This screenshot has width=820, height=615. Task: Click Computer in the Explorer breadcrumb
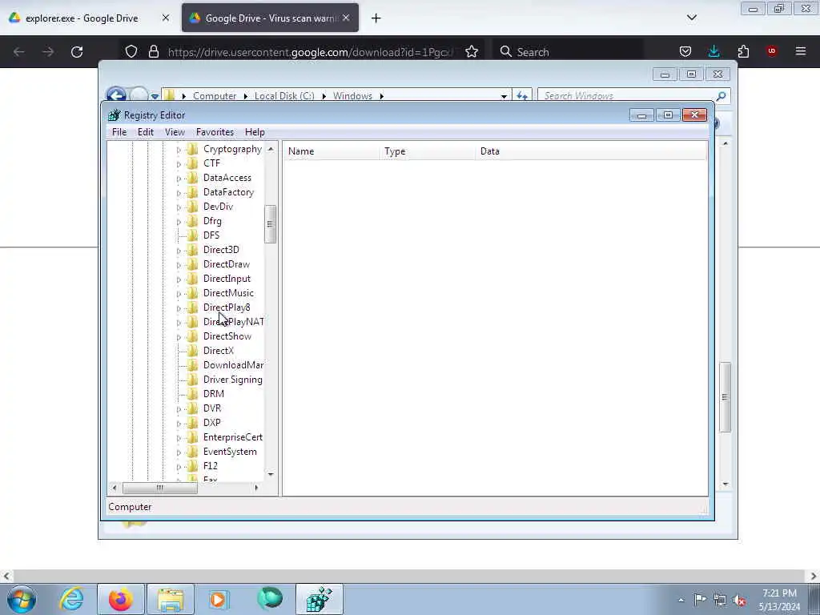click(215, 96)
